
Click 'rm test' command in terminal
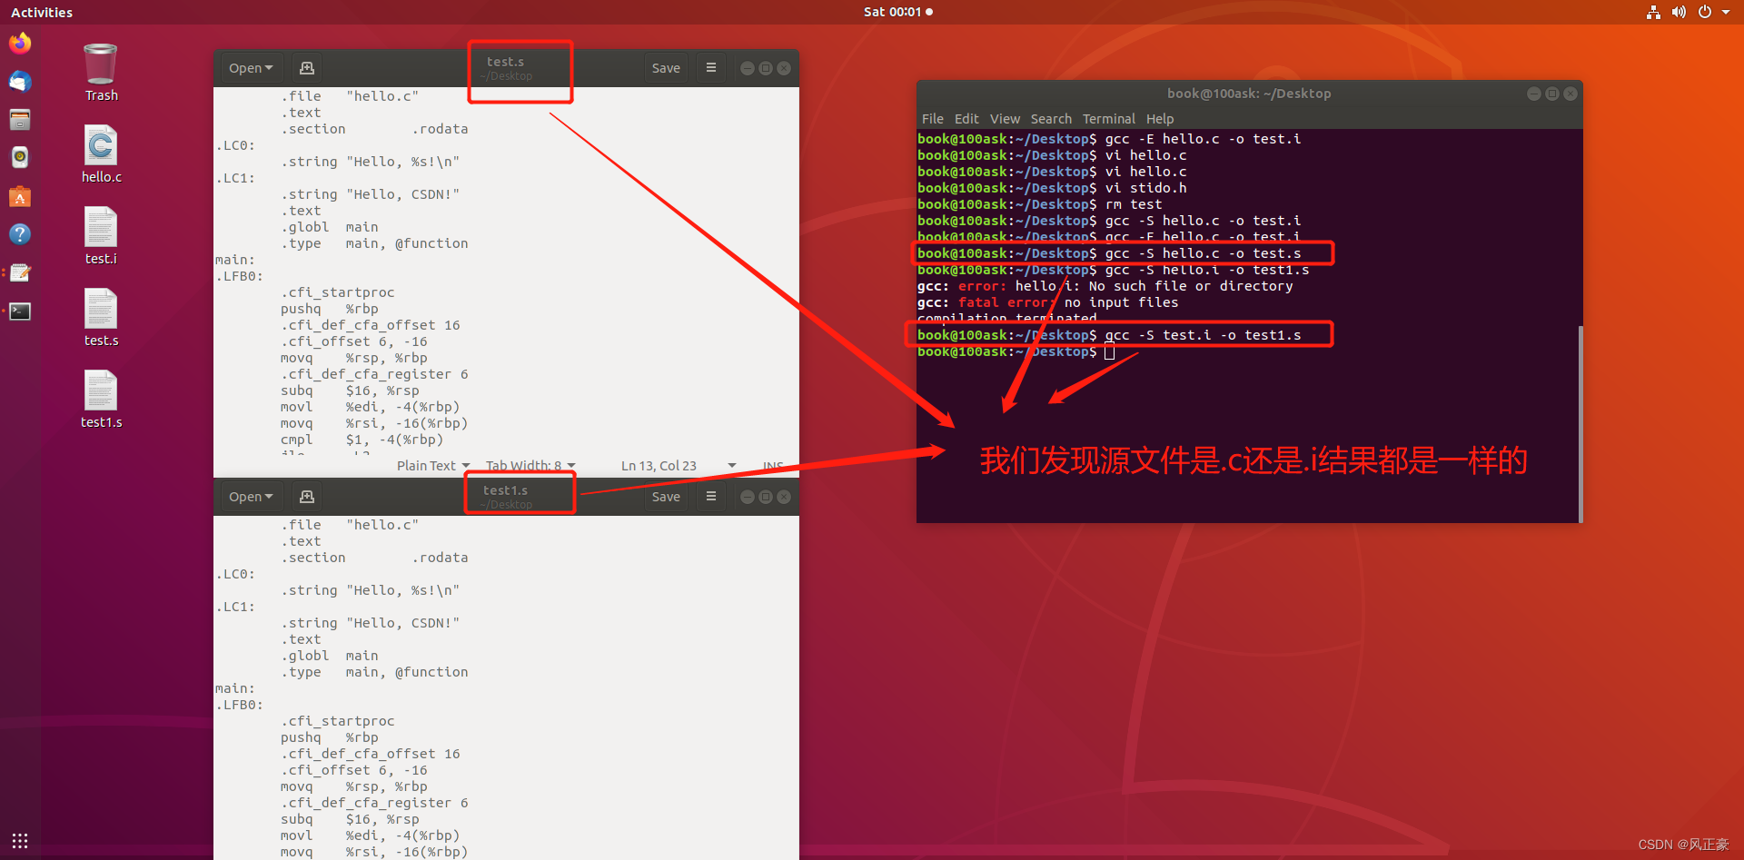[1134, 204]
